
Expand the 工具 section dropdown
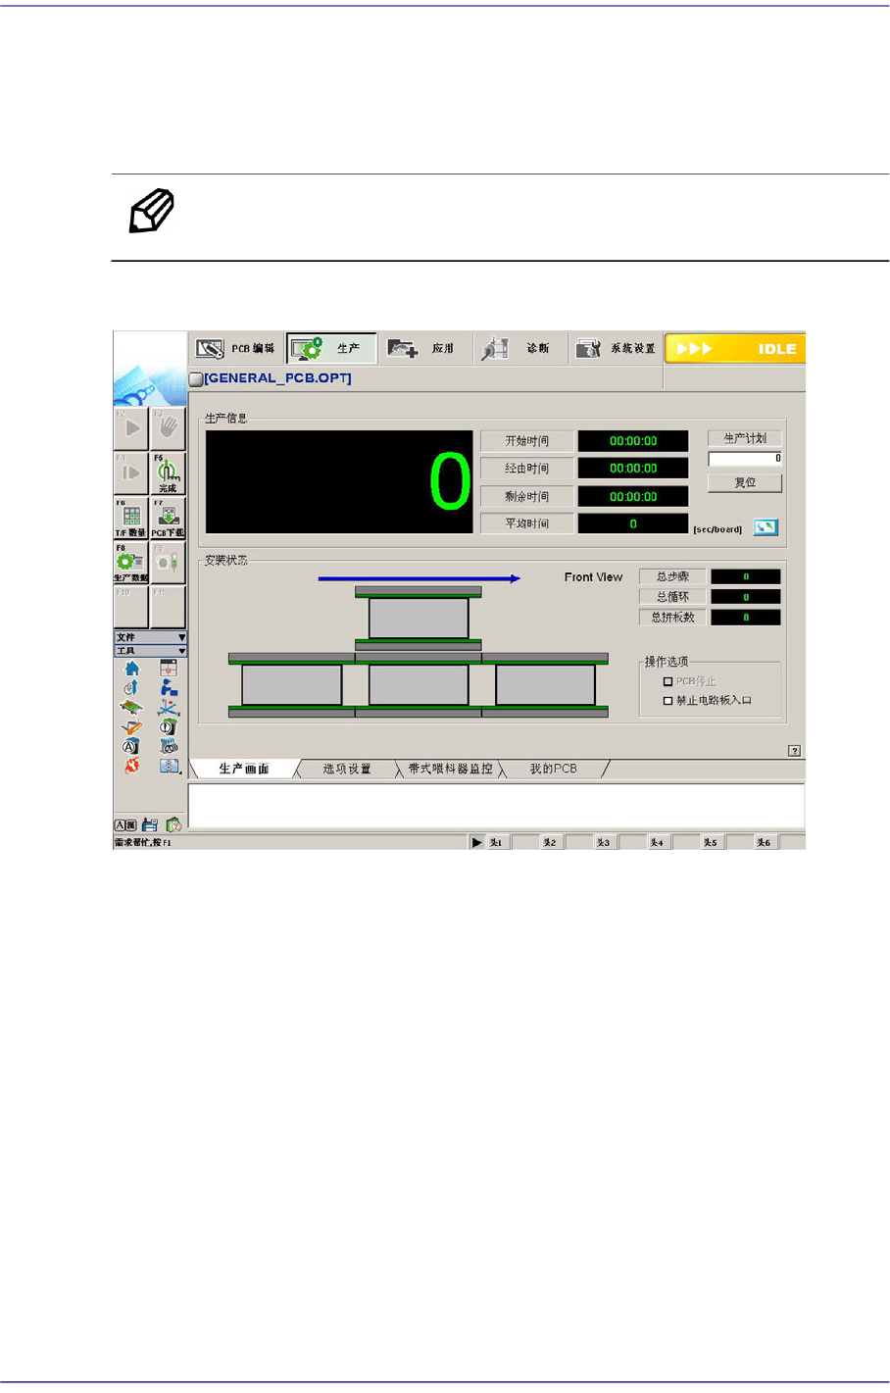pos(150,651)
